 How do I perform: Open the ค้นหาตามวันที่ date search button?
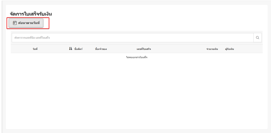click(x=26, y=23)
